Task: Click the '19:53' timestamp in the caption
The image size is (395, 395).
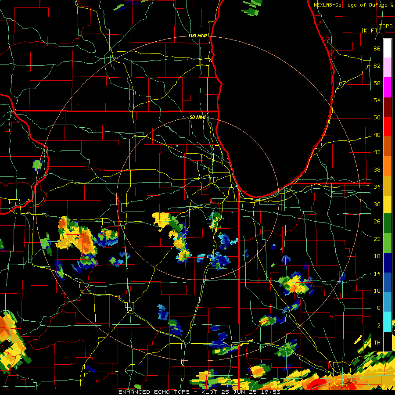Action: [x=270, y=392]
